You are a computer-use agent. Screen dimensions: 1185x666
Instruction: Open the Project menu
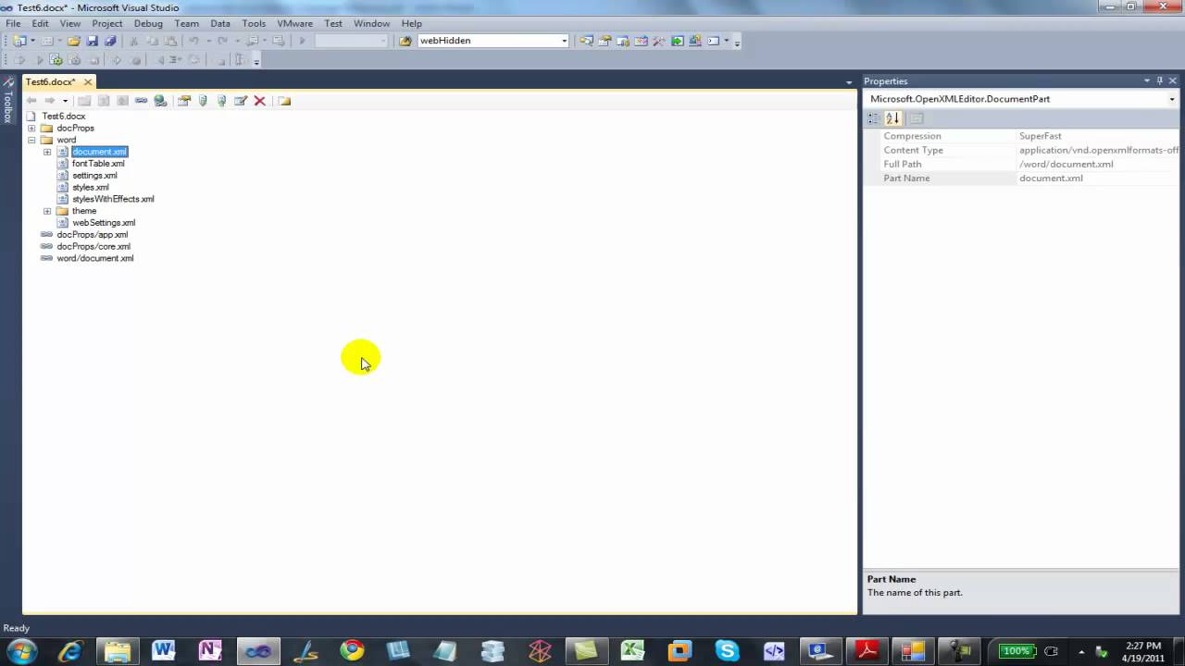coord(107,23)
